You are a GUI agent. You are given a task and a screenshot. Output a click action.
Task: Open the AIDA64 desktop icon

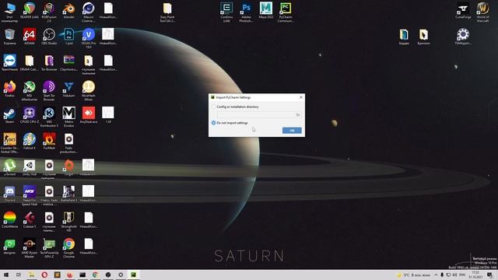30,37
